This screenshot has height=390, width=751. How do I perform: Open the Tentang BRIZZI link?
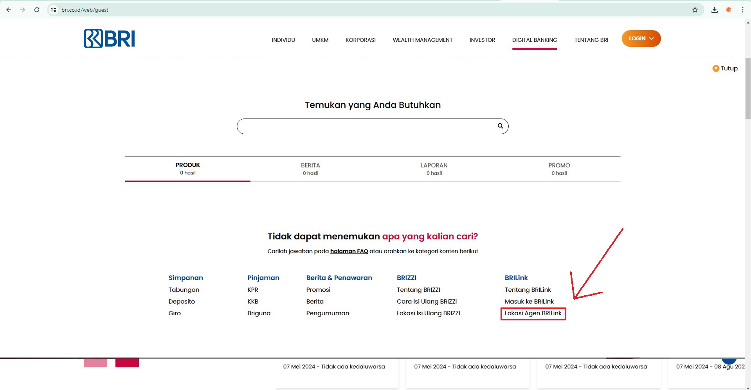[418, 289]
